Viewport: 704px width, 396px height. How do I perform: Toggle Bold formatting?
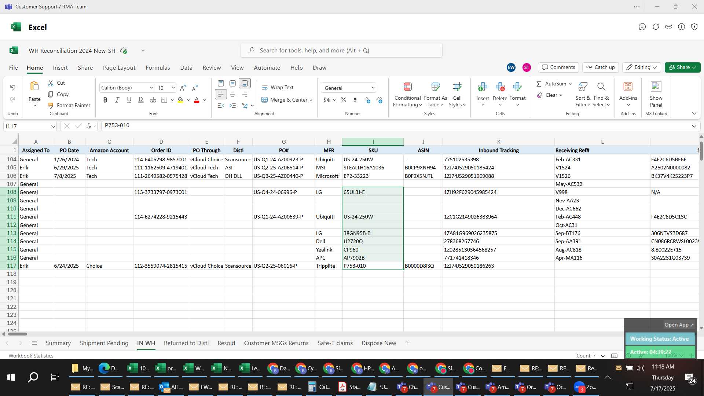pyautogui.click(x=105, y=100)
